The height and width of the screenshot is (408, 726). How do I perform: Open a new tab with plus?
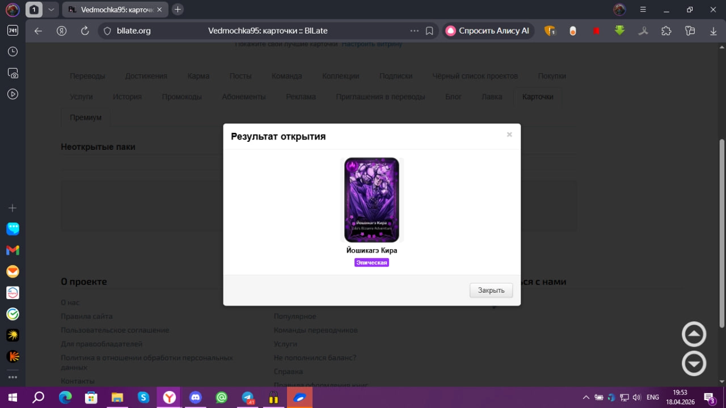coord(178,10)
